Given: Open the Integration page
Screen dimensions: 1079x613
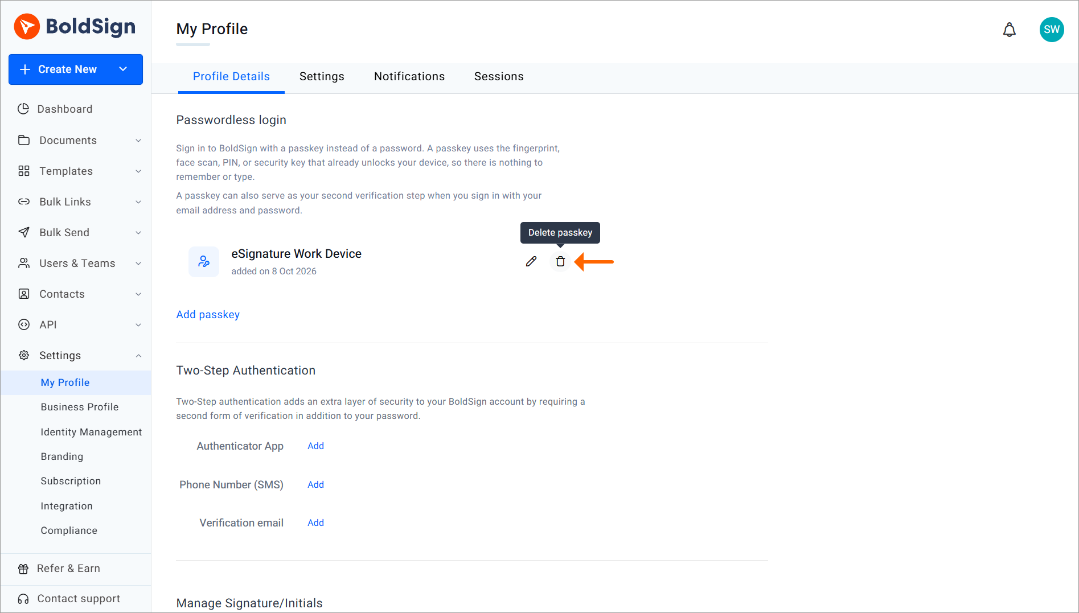Looking at the screenshot, I should pyautogui.click(x=67, y=506).
